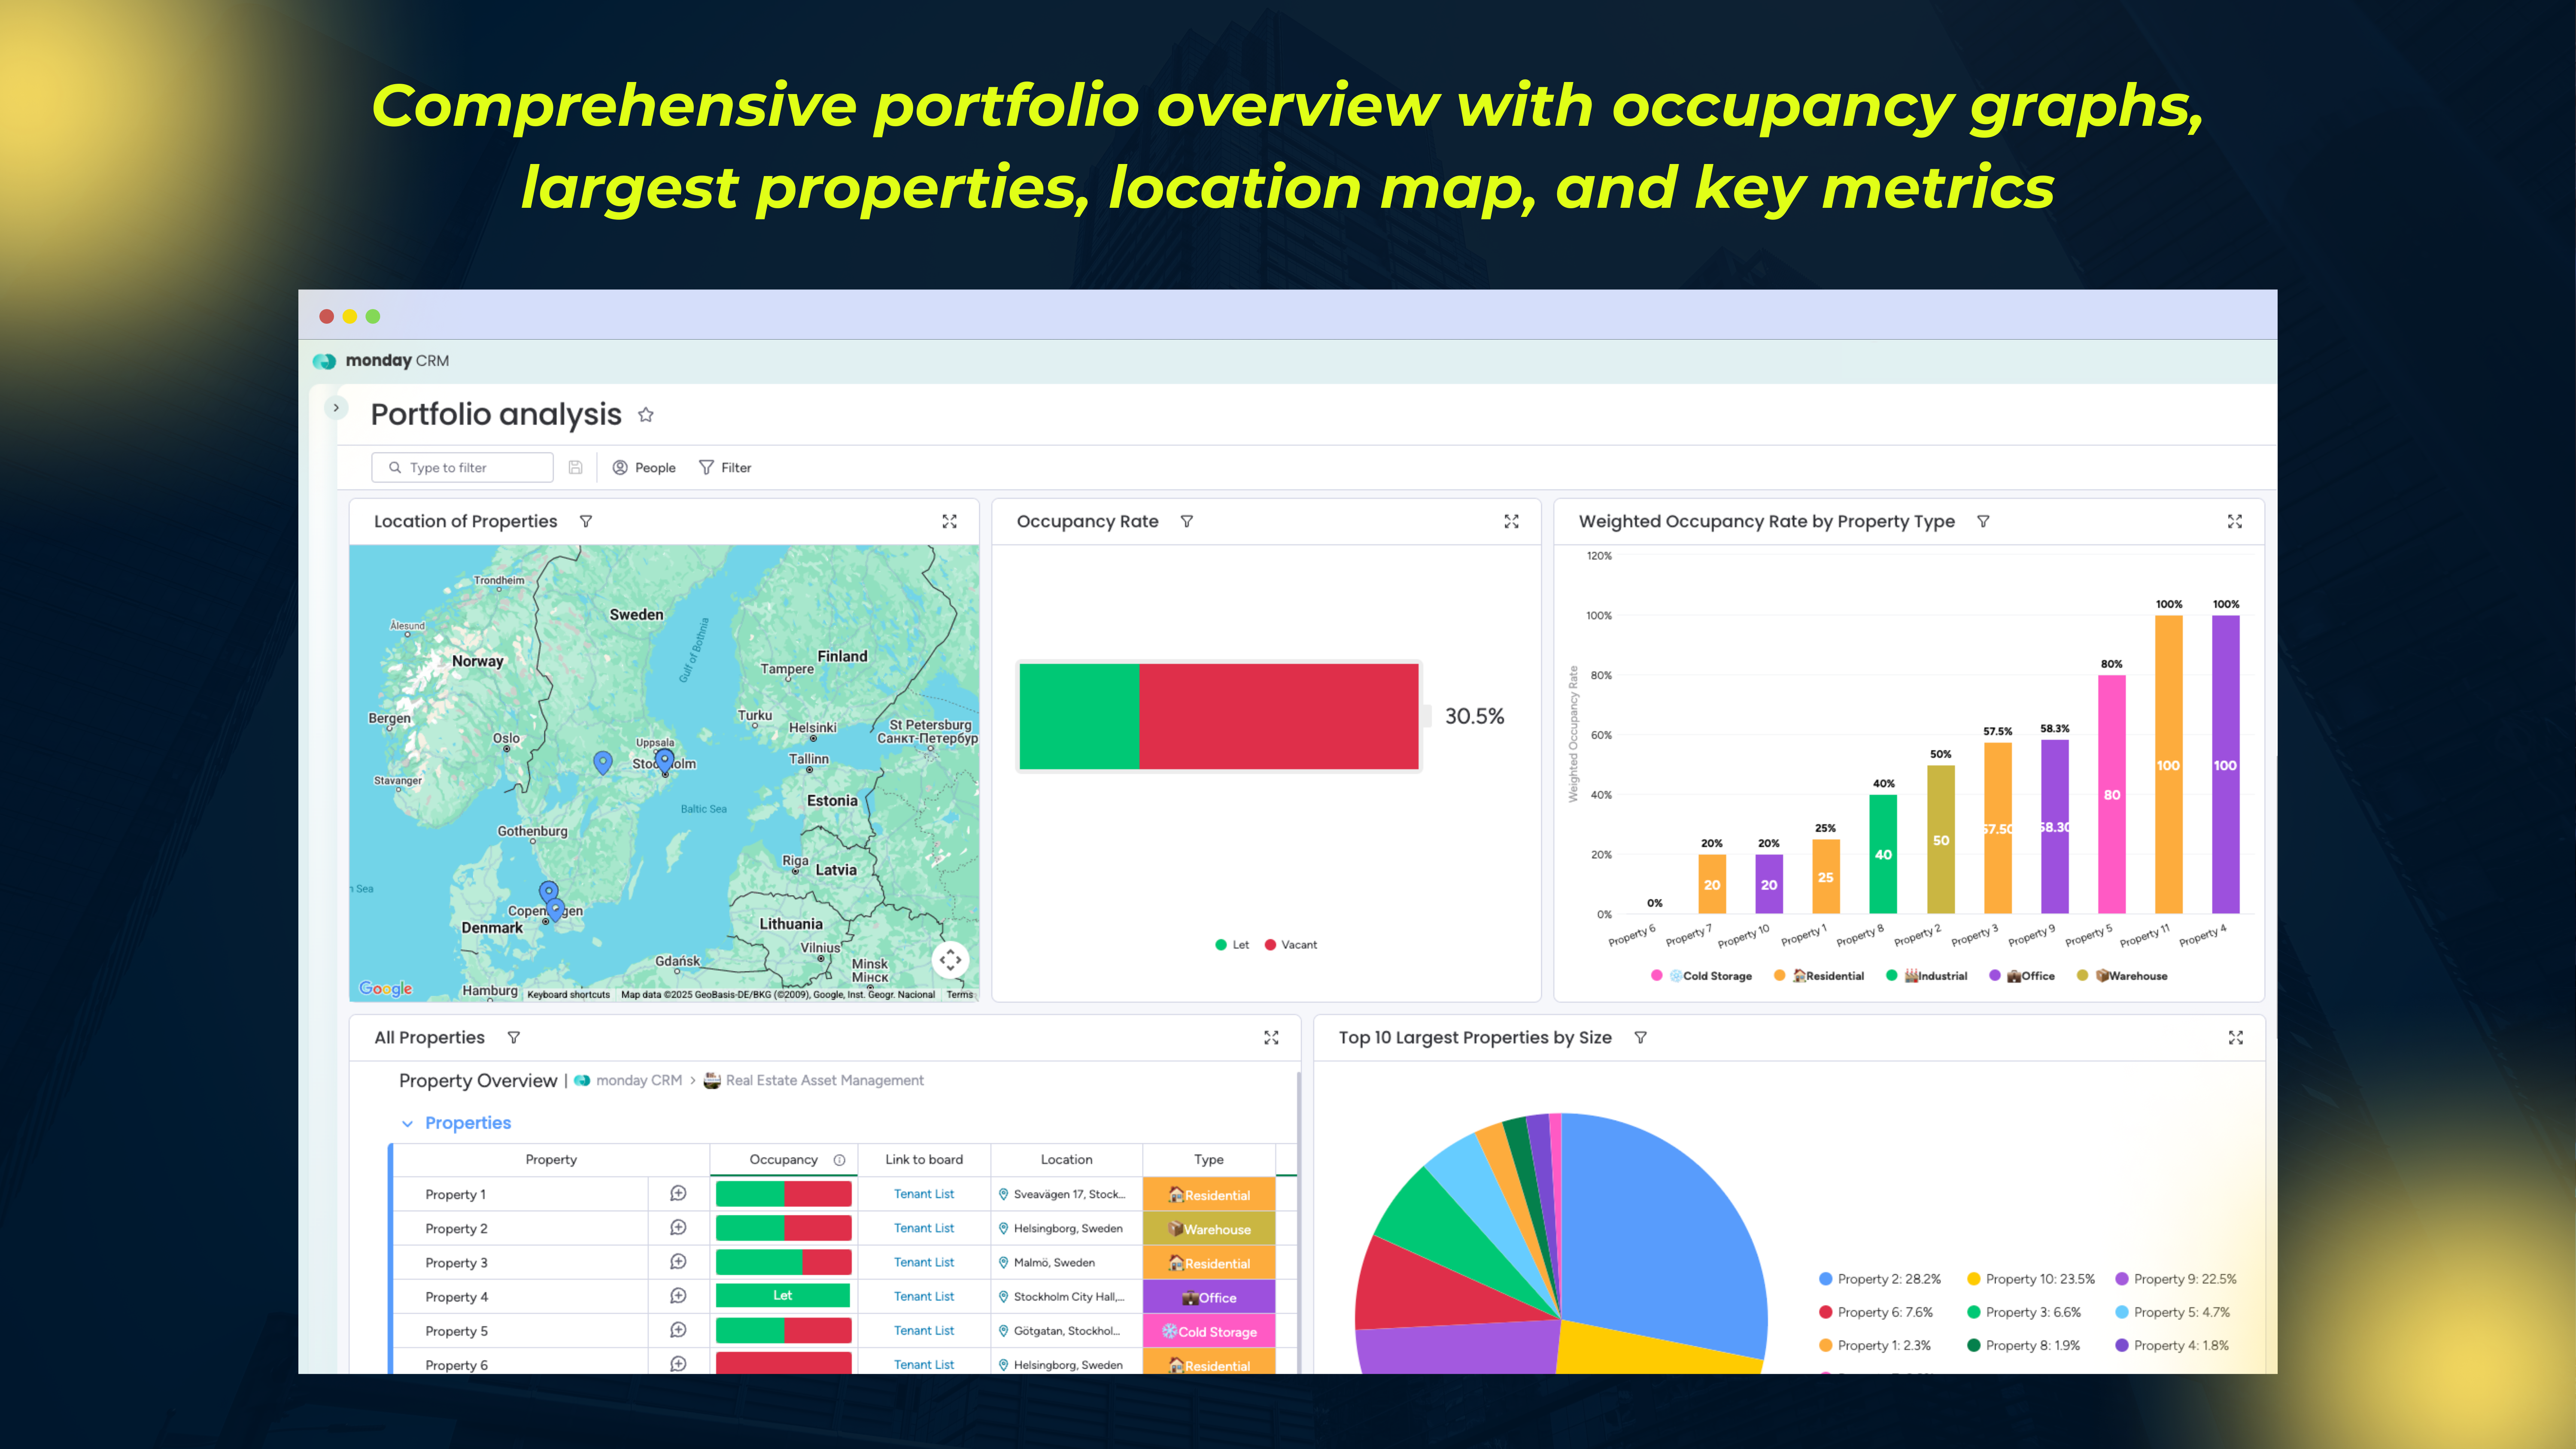Click the map pin near Stockholm
This screenshot has width=2576, height=1449.
[665, 761]
